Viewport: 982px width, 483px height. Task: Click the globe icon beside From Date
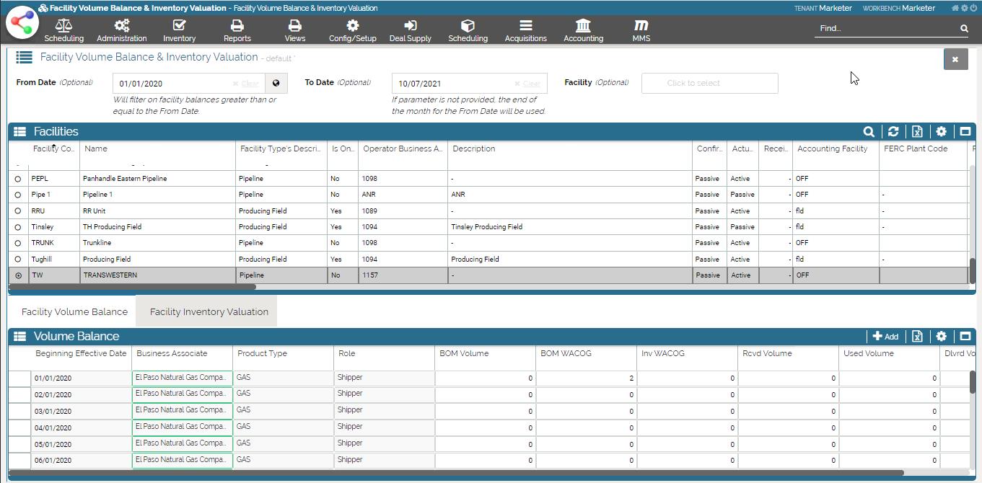(x=276, y=84)
